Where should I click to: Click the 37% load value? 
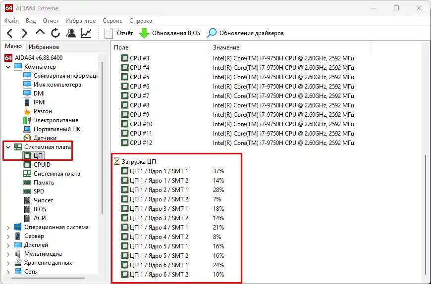click(x=218, y=171)
